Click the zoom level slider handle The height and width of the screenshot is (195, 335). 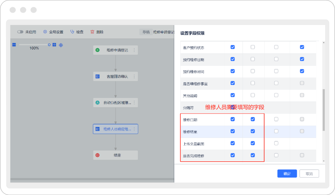(x=49, y=45)
